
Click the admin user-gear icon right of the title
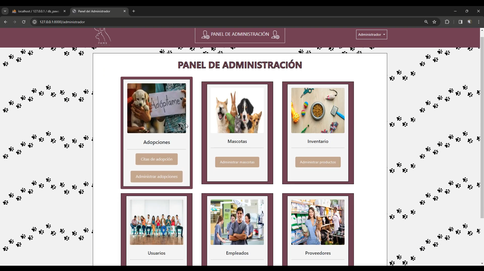click(276, 34)
